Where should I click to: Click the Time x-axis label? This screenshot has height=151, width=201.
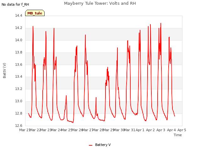click(x=178, y=135)
